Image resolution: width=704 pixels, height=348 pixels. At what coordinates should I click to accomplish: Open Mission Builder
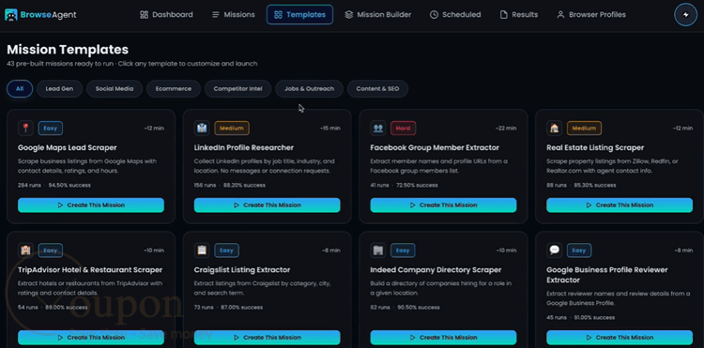pyautogui.click(x=378, y=15)
